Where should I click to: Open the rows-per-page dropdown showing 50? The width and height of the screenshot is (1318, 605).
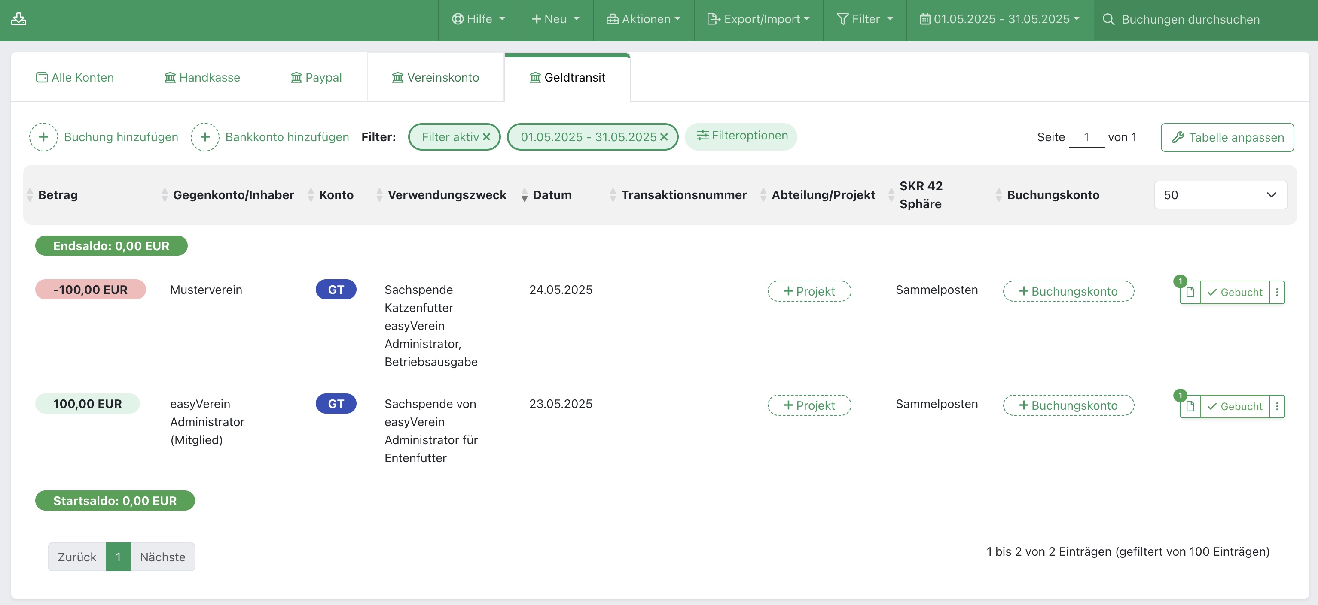(1220, 195)
